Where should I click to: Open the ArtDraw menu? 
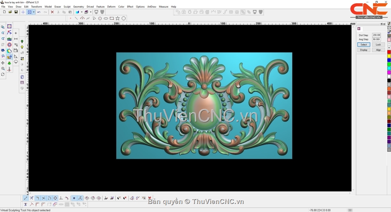coord(152,7)
